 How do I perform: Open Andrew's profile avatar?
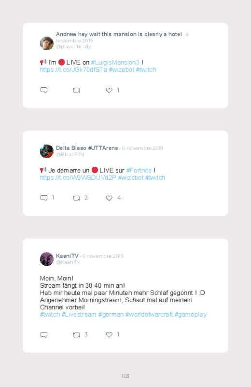47,43
